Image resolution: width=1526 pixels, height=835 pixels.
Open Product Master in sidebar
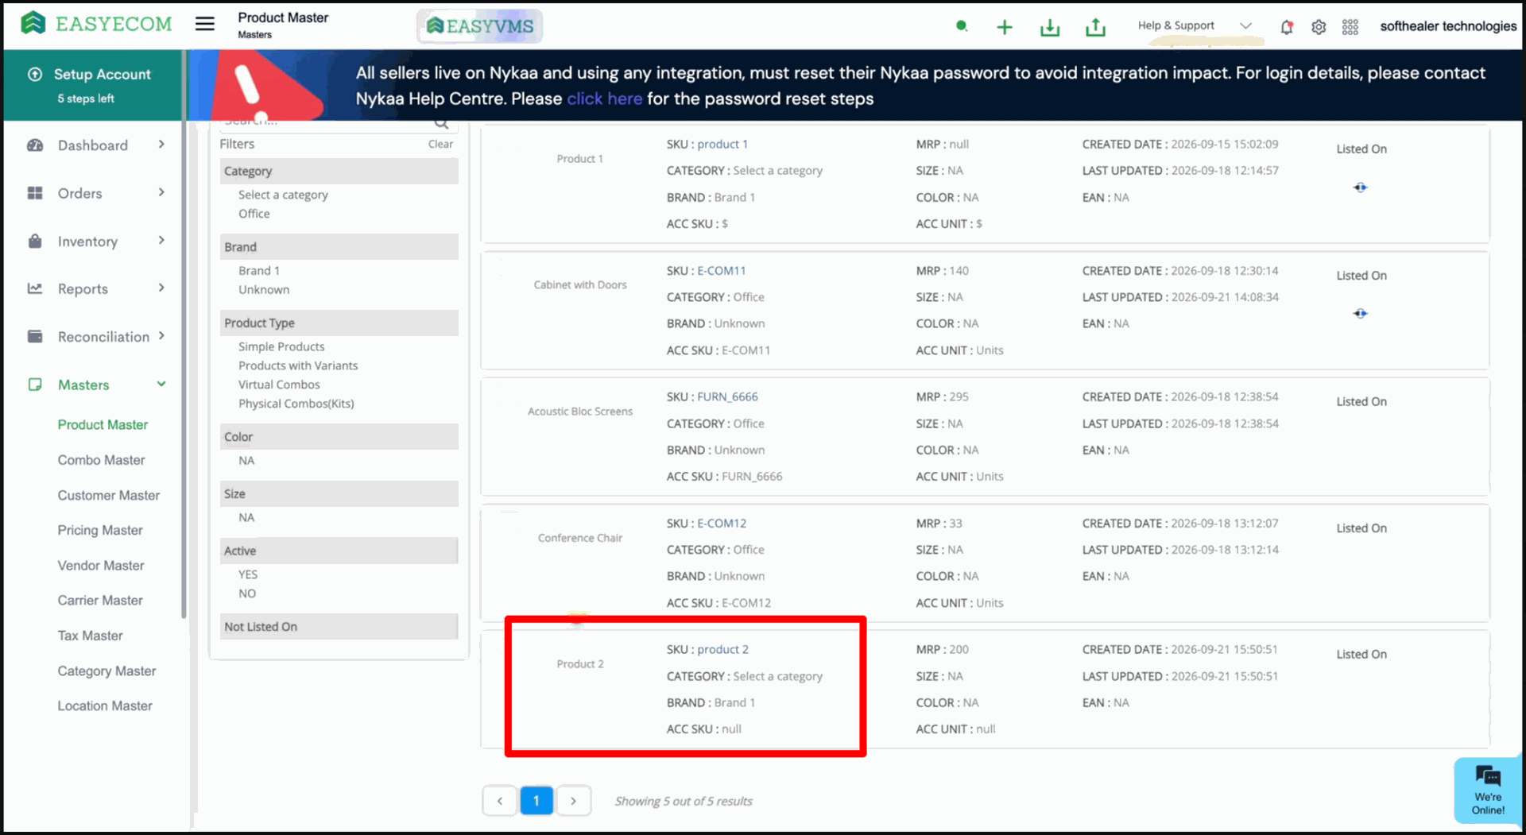tap(103, 425)
